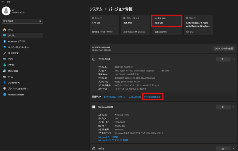Click the グラフィックス カード 496 MB card
Image resolution: width=238 pixels, height=151 pixels.
[x=135, y=25]
